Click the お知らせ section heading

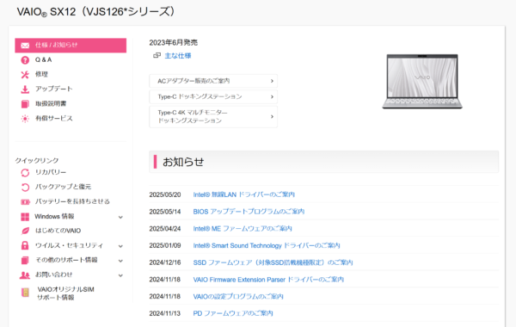point(183,162)
